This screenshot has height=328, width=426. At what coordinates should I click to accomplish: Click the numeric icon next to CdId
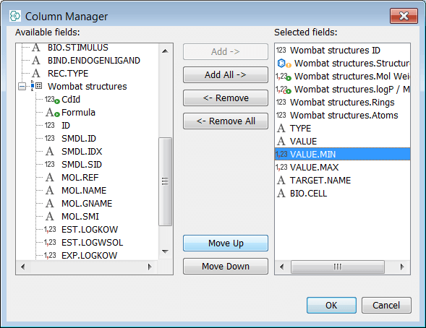coord(52,100)
